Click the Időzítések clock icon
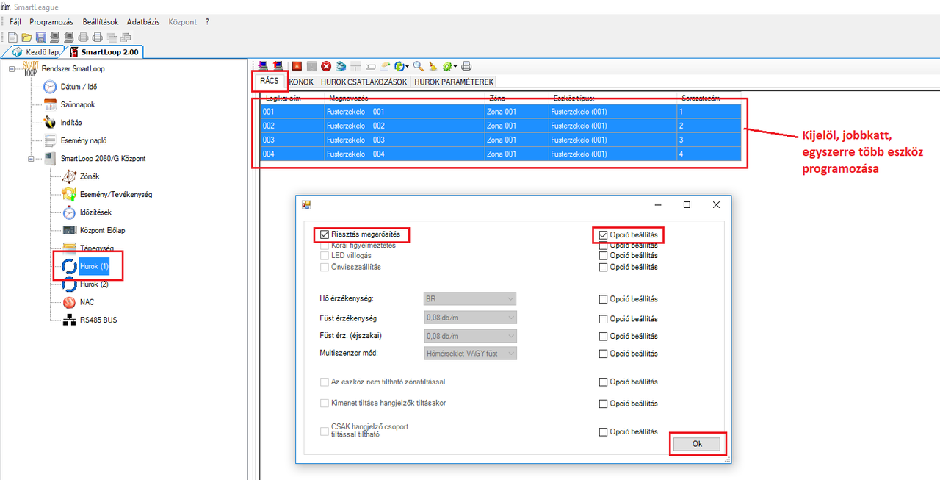This screenshot has height=480, width=940. point(69,212)
